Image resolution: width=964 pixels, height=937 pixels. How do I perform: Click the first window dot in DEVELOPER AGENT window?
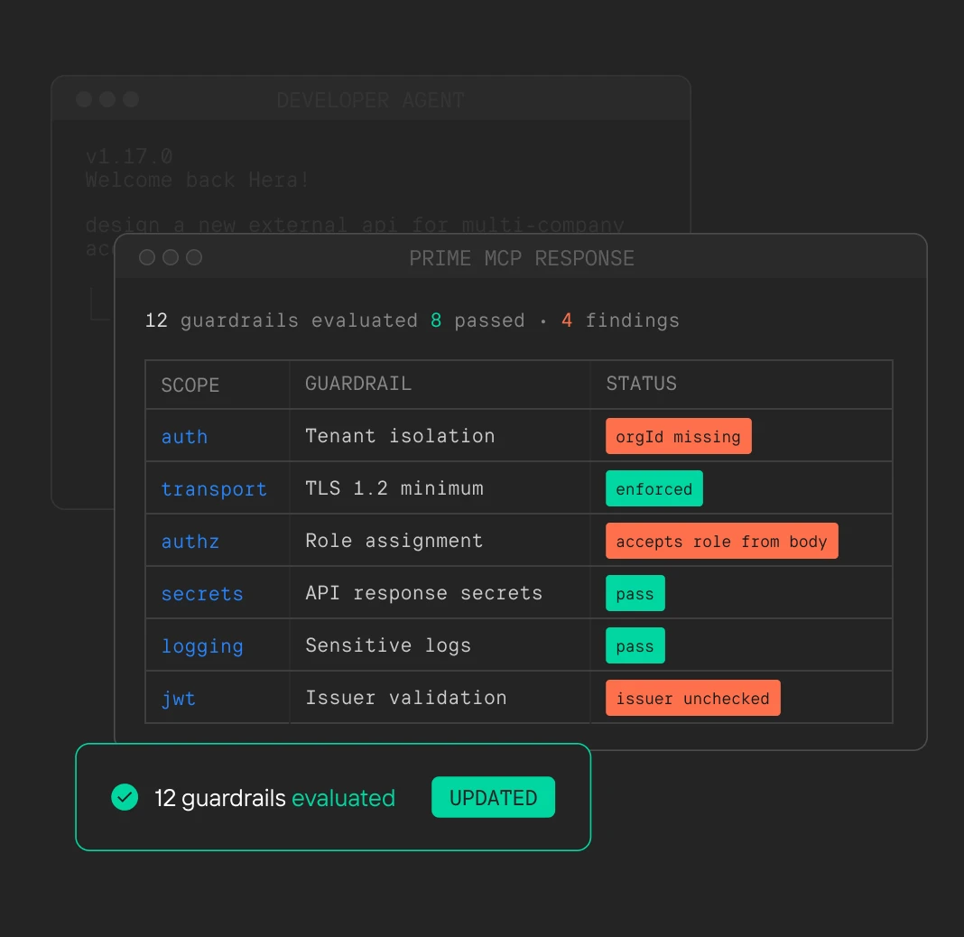point(84,99)
